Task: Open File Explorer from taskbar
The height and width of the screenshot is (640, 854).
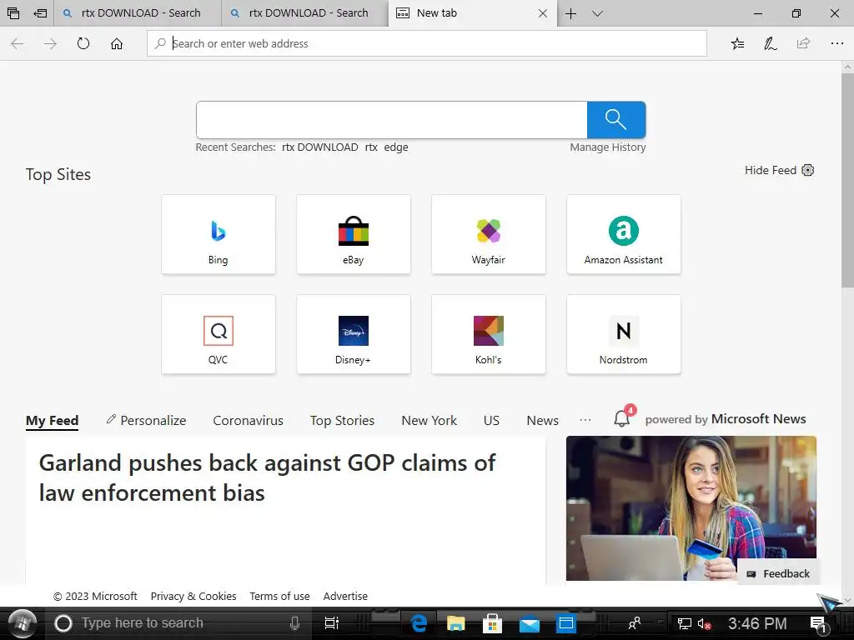Action: click(x=456, y=623)
